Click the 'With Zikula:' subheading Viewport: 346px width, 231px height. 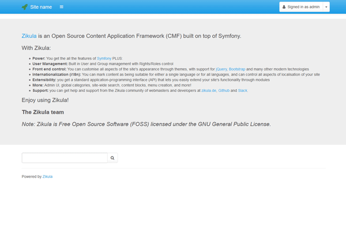[x=36, y=48]
